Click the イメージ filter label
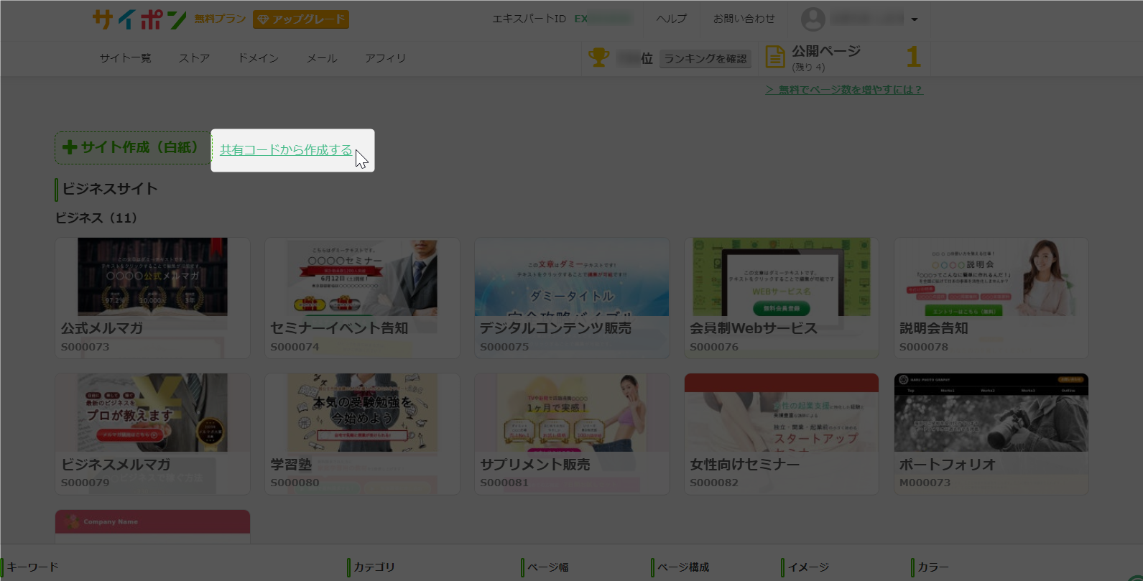Screen dimensions: 1143x581 (x=807, y=567)
